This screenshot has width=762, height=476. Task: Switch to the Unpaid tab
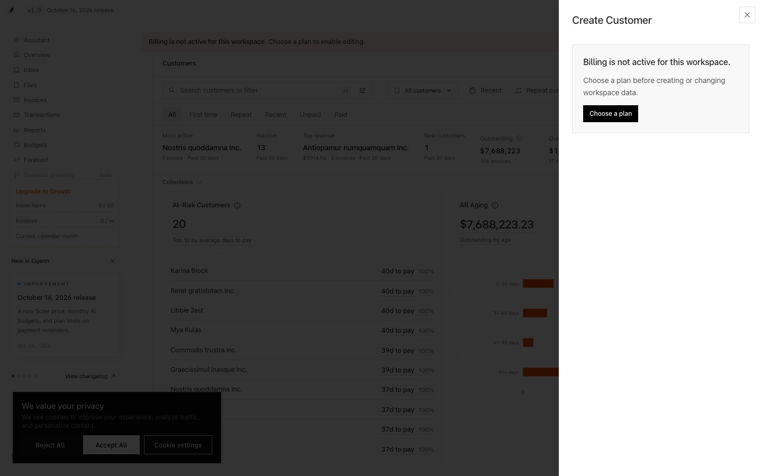(x=310, y=115)
